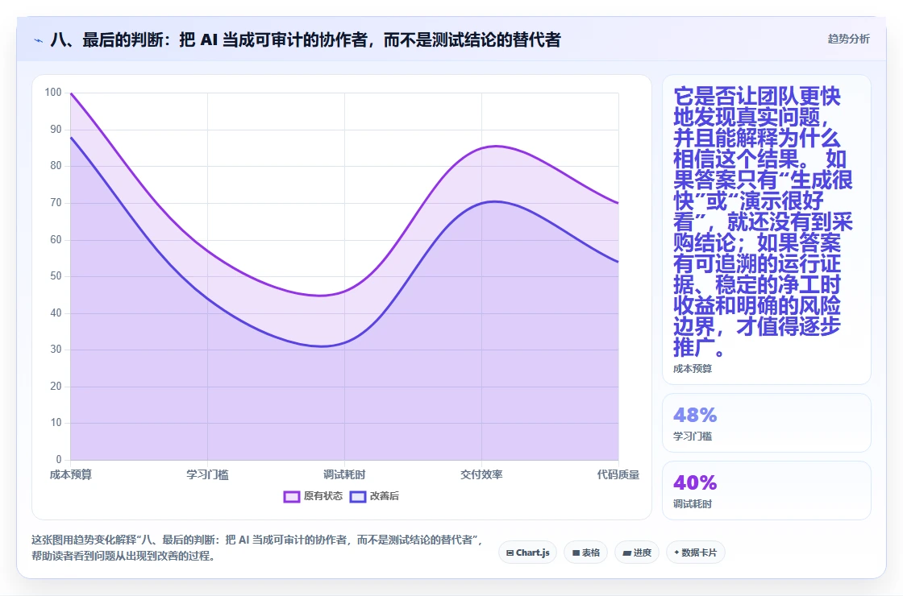This screenshot has height=596, width=903.
Task: Click the chart description text below chart
Action: click(x=257, y=548)
